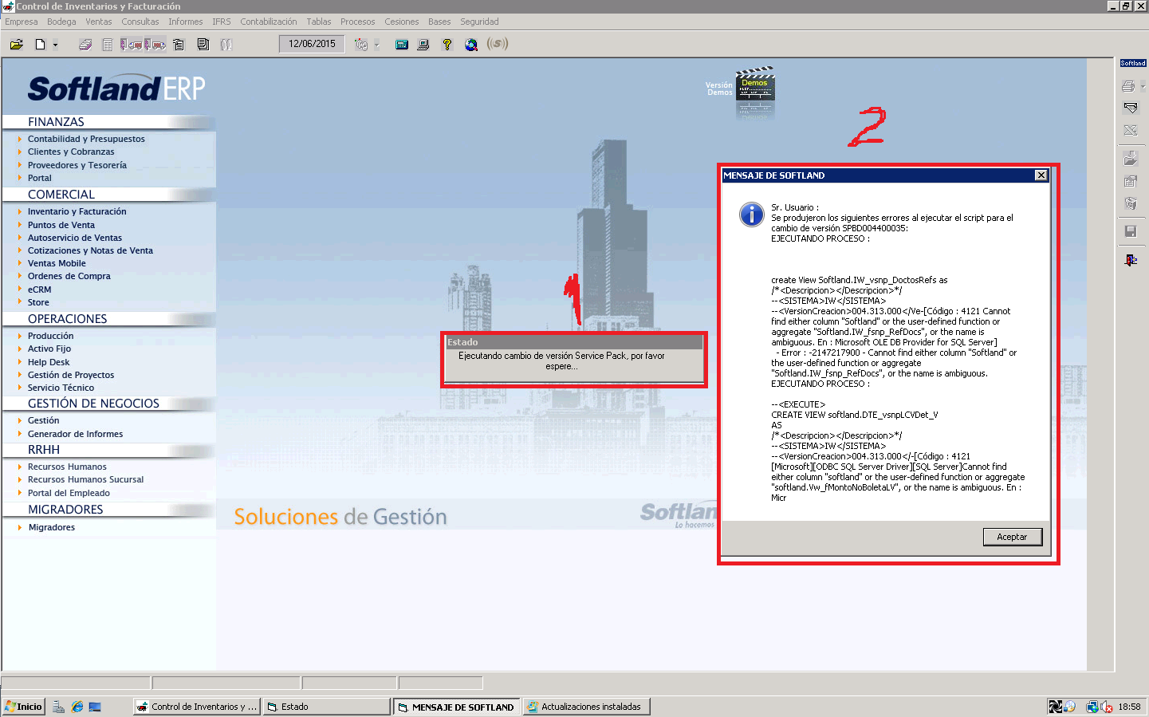The height and width of the screenshot is (717, 1149).
Task: Open the printer dropdown arrow on right
Action: coord(1143,86)
